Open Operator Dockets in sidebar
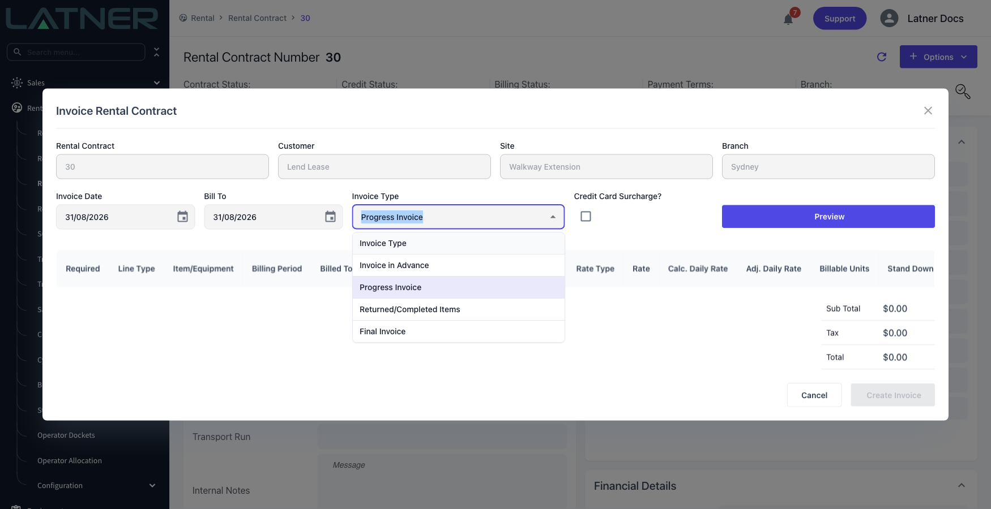 pos(66,435)
